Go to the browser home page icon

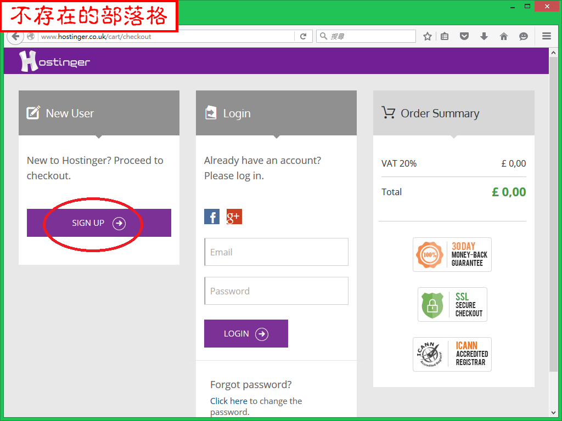[x=504, y=36]
